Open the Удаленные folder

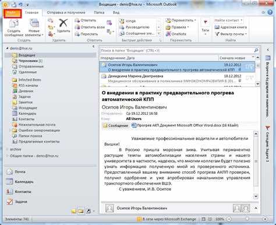pos(24,72)
